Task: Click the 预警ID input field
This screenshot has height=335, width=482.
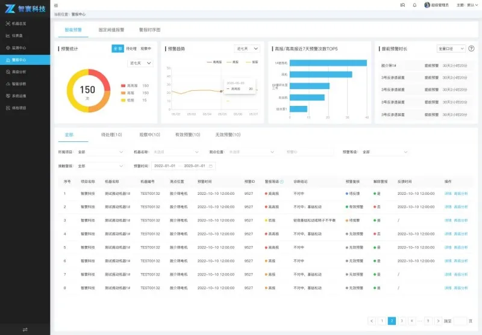Action: pyautogui.click(x=308, y=152)
